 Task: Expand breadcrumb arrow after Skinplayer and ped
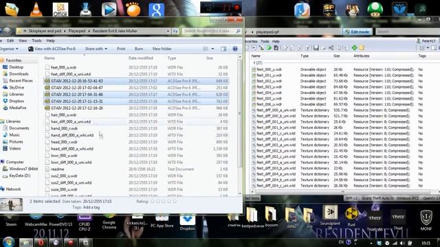(65, 31)
